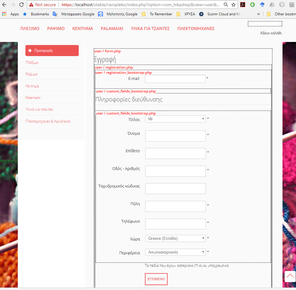Click the address bar URL

[141, 5]
